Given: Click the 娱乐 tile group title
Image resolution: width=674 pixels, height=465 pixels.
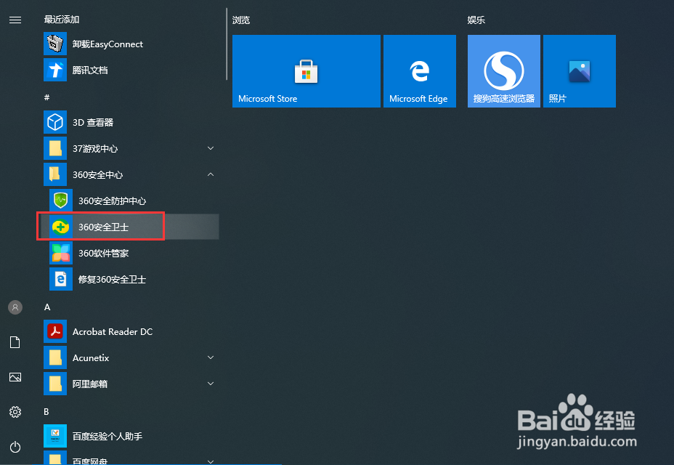Looking at the screenshot, I should coord(476,20).
